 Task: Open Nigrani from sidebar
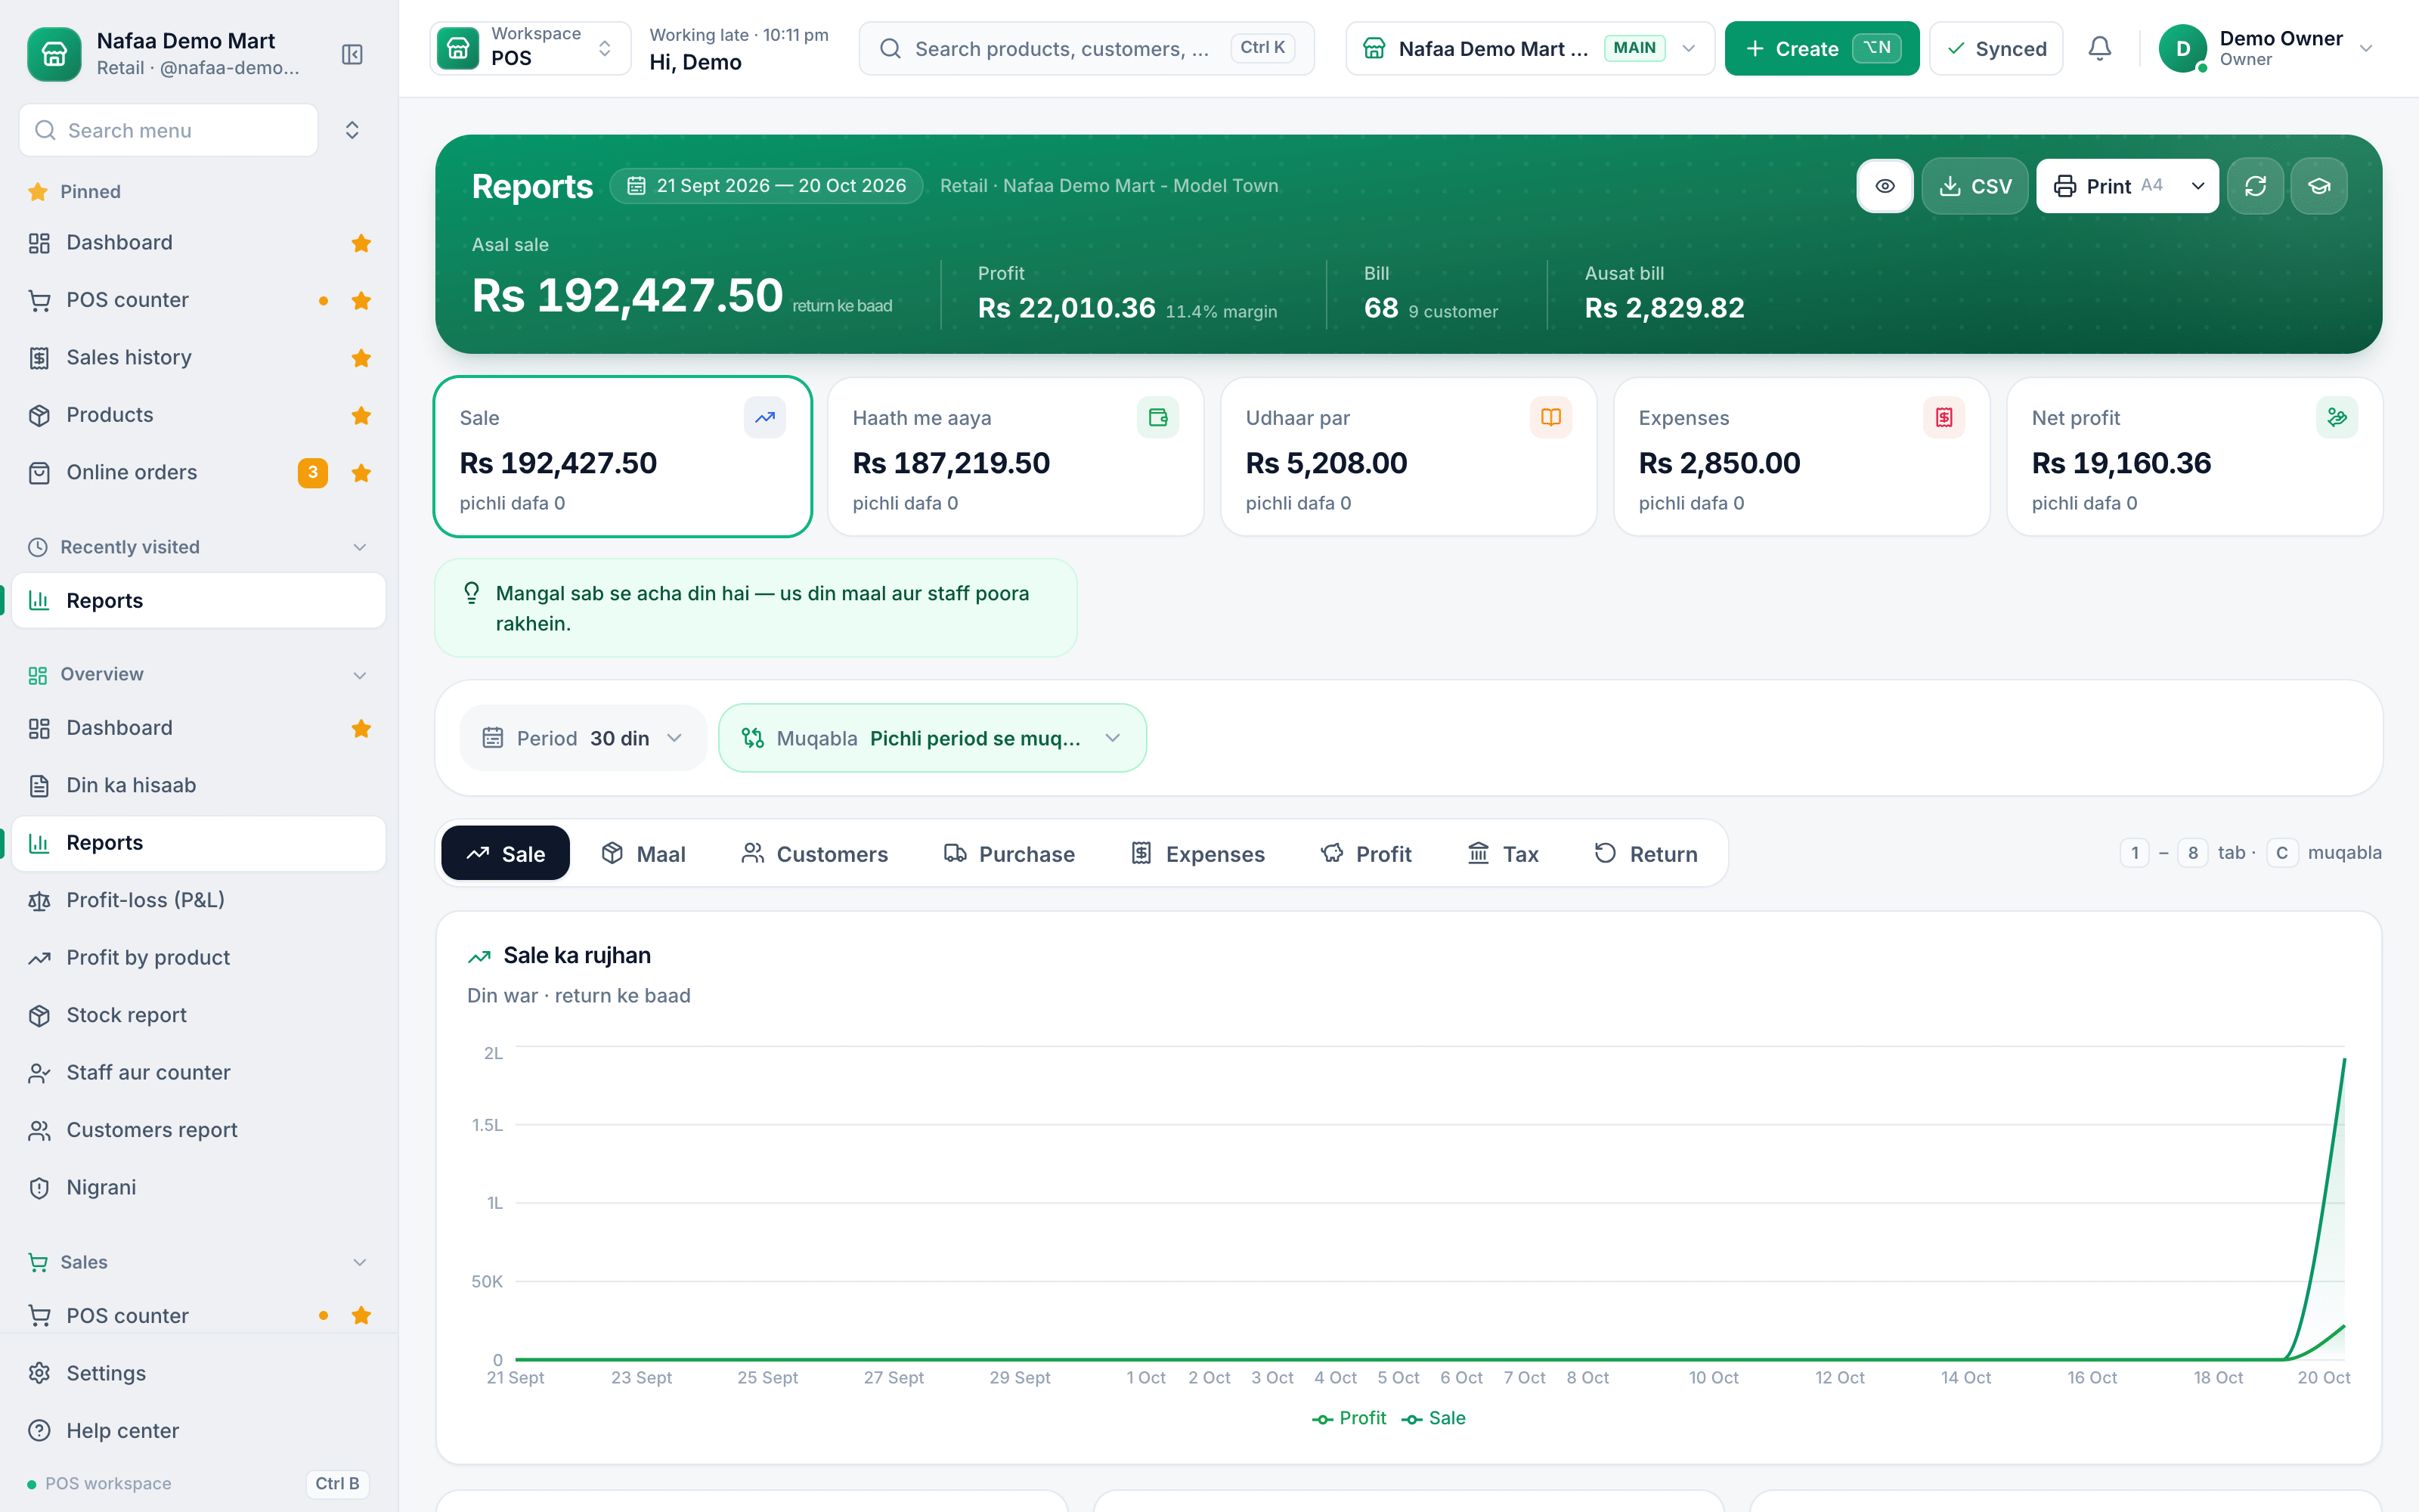tap(198, 1188)
